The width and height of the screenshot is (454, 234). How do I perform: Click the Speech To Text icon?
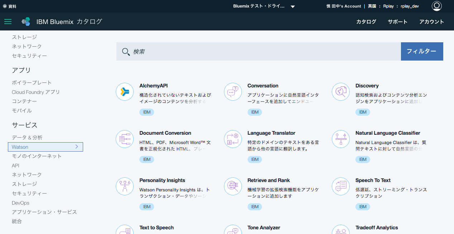coord(341,186)
